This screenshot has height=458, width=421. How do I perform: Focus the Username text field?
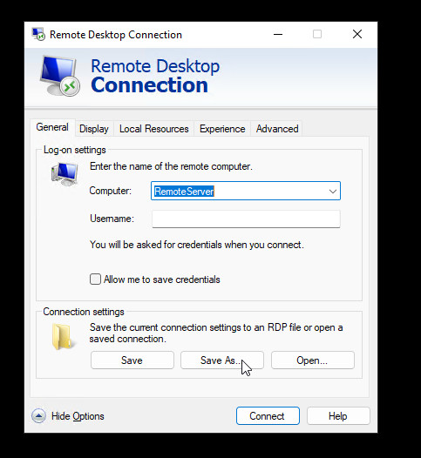[246, 219]
